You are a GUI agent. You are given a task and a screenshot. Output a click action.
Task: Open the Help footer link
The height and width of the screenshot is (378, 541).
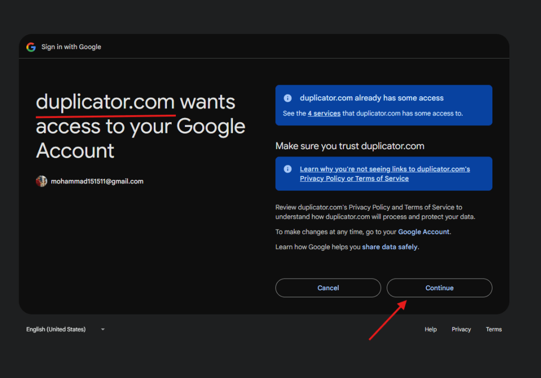pos(431,329)
